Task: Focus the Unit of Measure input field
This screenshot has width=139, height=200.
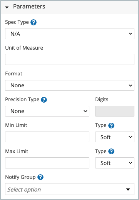Action: pyautogui.click(x=70, y=60)
